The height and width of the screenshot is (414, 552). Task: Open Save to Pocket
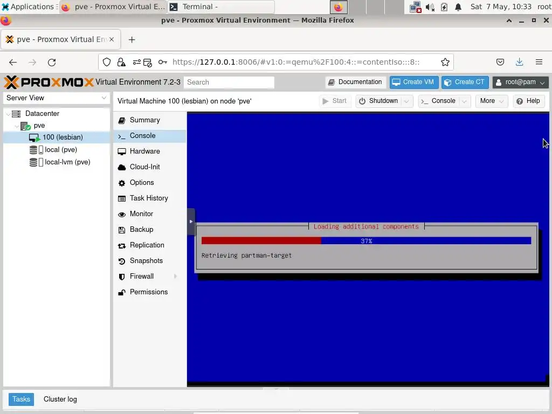pos(500,63)
